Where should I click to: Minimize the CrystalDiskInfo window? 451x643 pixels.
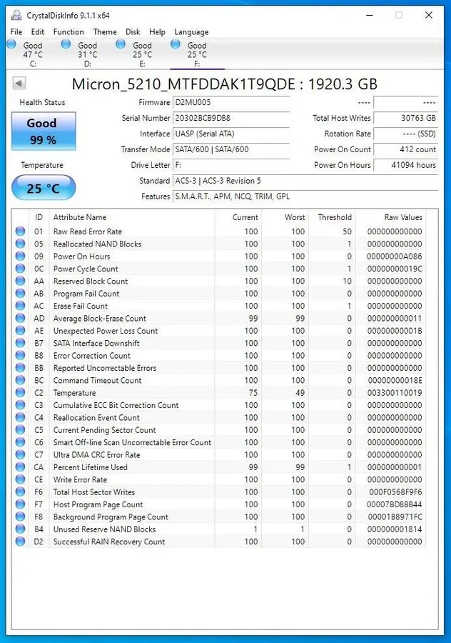(x=370, y=16)
